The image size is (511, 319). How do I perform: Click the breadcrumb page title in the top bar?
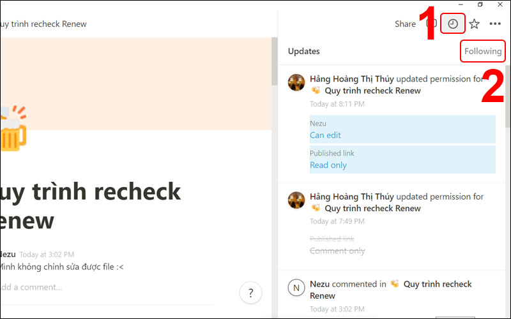coord(43,24)
